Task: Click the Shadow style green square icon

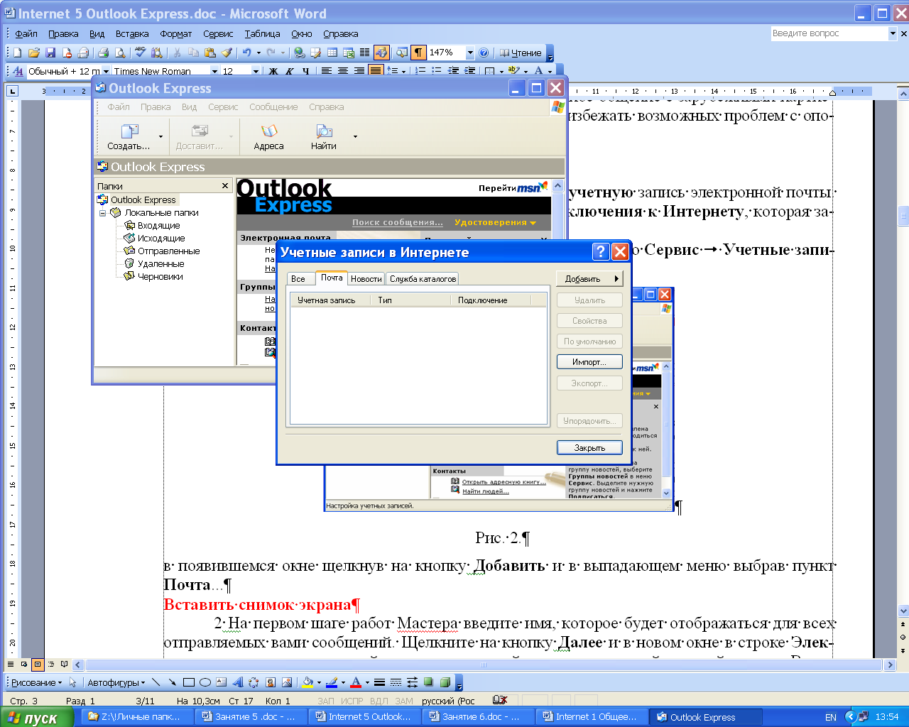Action: click(429, 682)
